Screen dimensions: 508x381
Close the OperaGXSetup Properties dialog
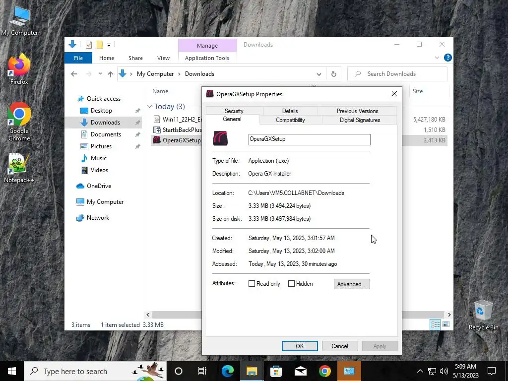(394, 94)
